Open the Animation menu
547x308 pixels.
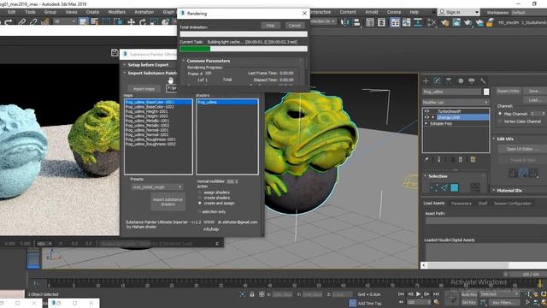144,12
